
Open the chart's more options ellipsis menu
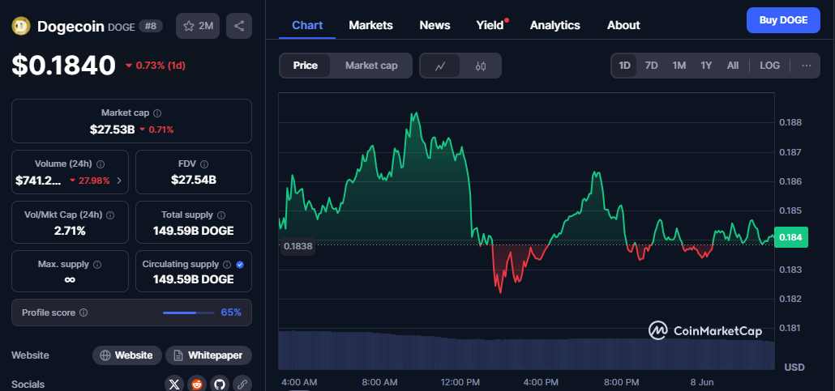(x=806, y=66)
